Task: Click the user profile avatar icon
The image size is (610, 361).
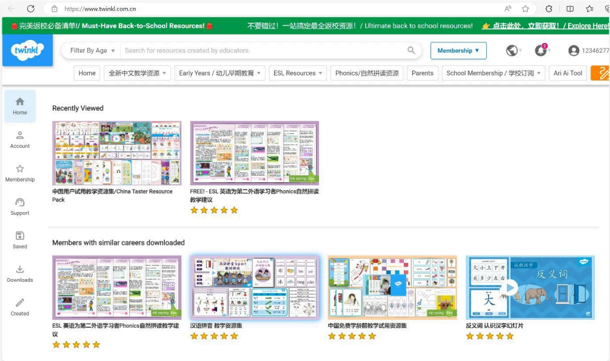Action: coord(574,50)
